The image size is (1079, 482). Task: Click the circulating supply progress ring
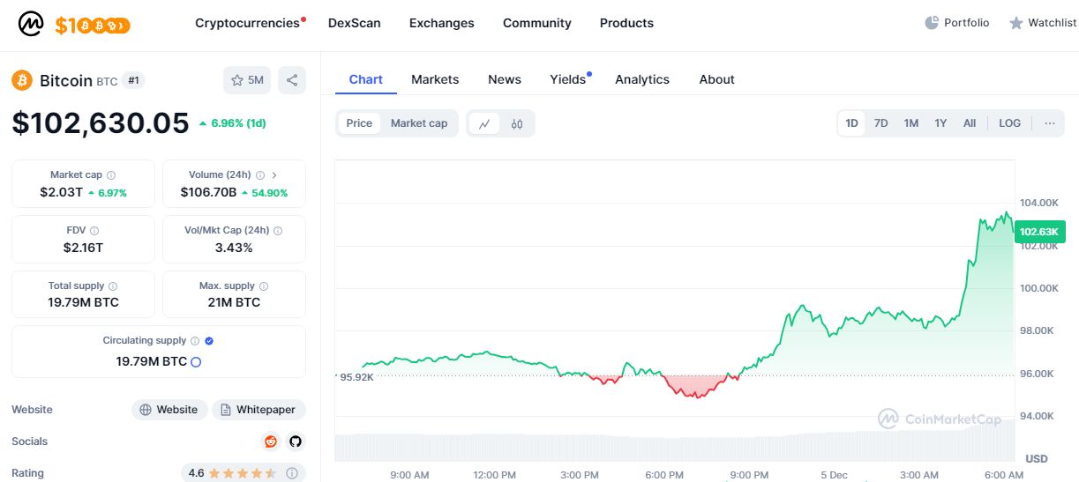pyautogui.click(x=196, y=361)
